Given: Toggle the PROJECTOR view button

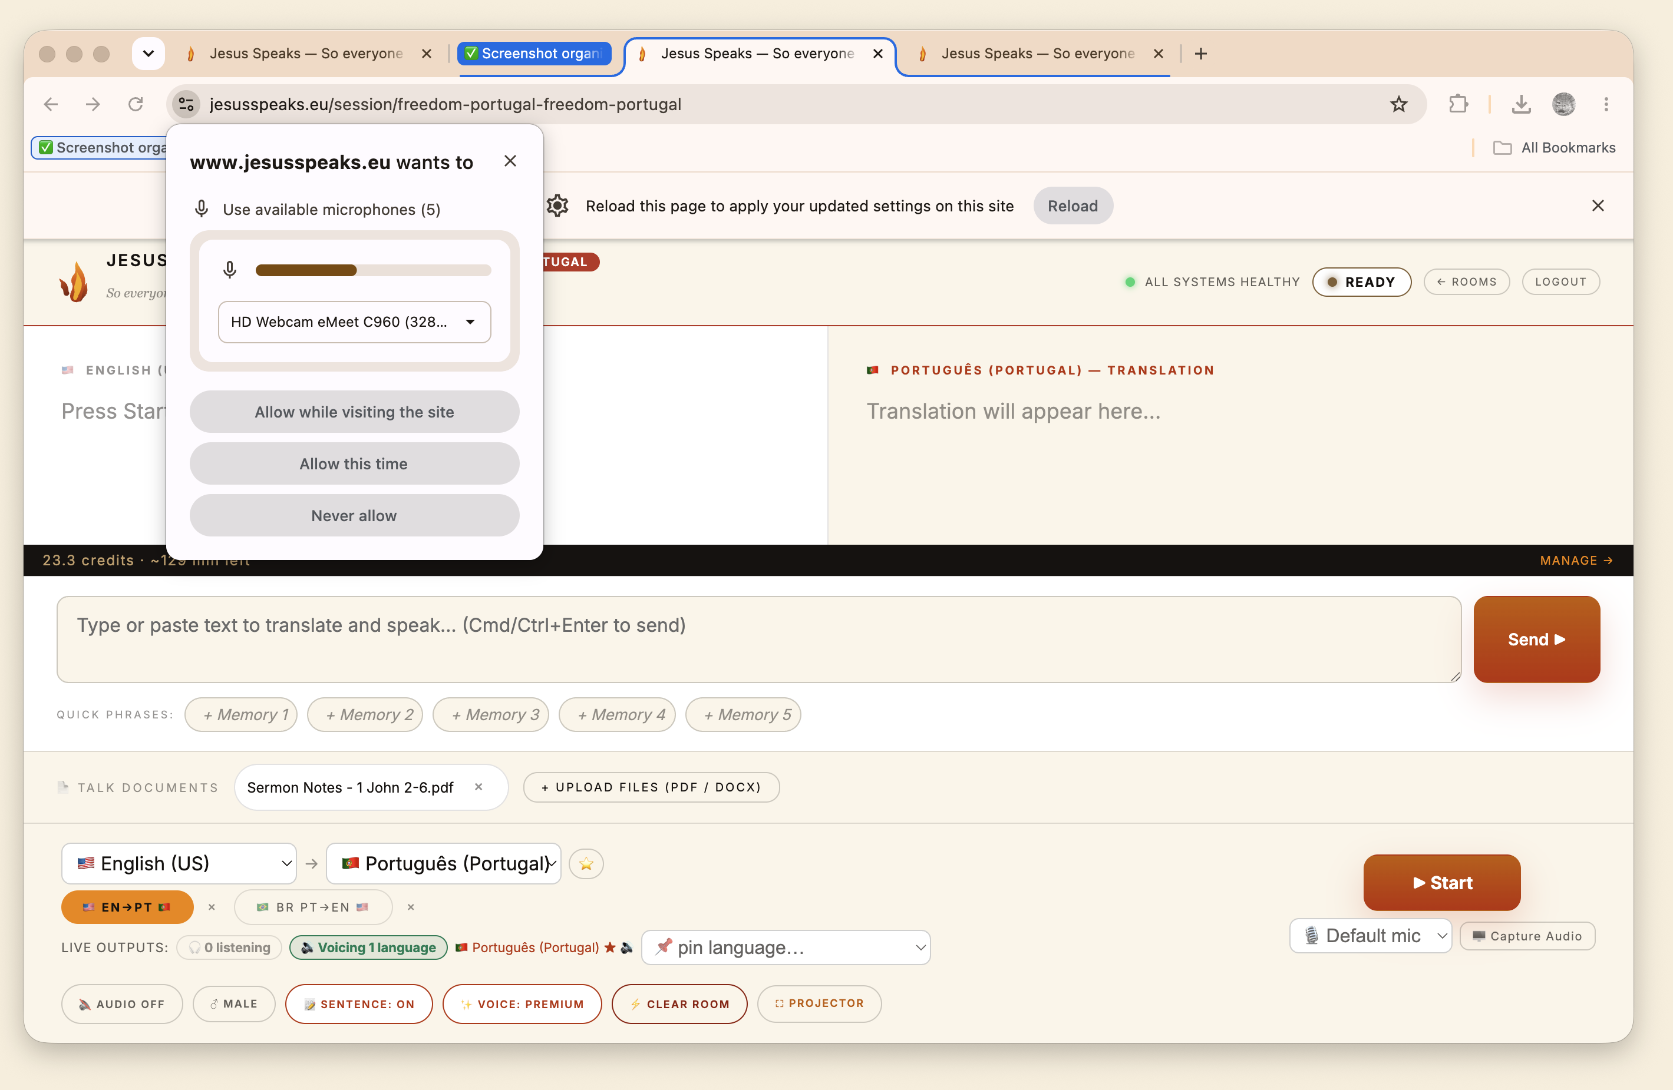Looking at the screenshot, I should coord(819,1003).
